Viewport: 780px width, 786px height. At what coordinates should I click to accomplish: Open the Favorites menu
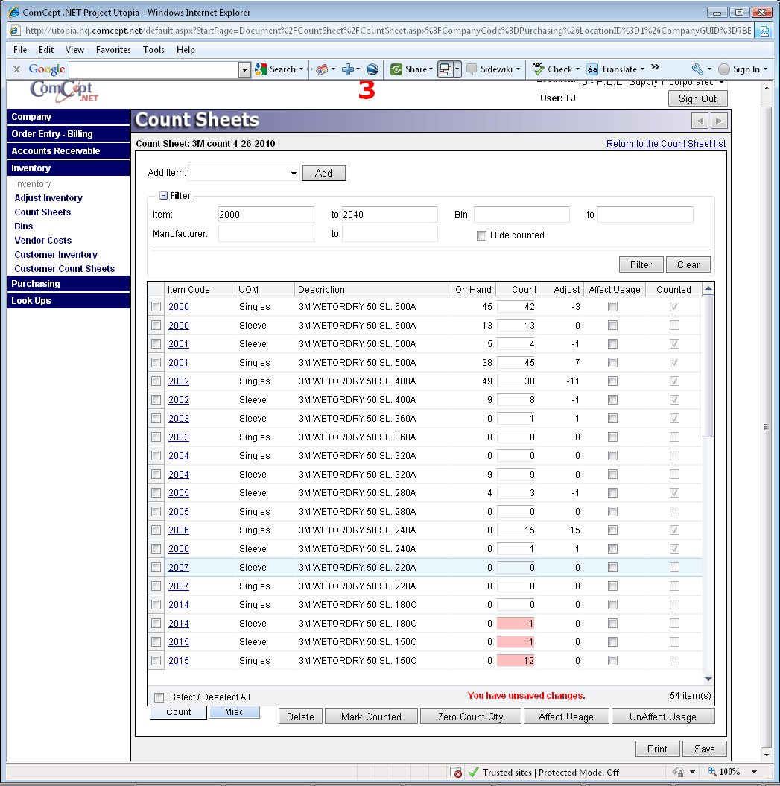click(x=112, y=50)
